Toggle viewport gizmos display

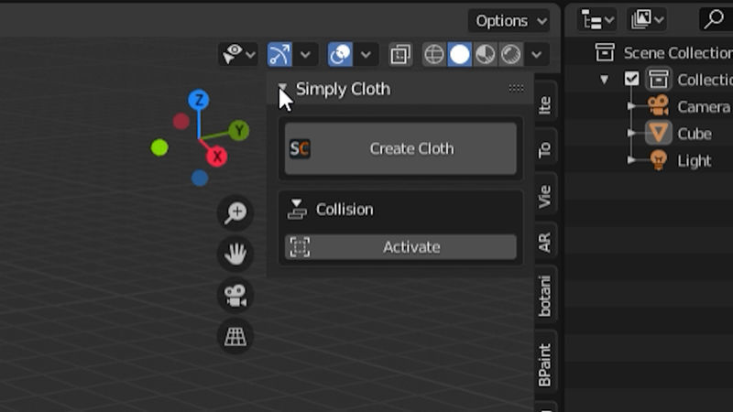279,54
